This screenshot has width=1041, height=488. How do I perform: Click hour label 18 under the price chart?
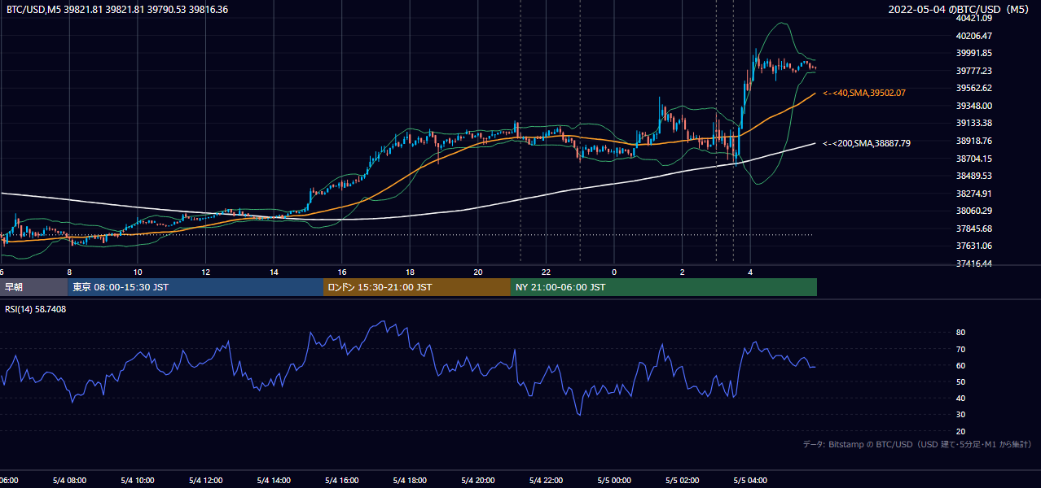411,272
